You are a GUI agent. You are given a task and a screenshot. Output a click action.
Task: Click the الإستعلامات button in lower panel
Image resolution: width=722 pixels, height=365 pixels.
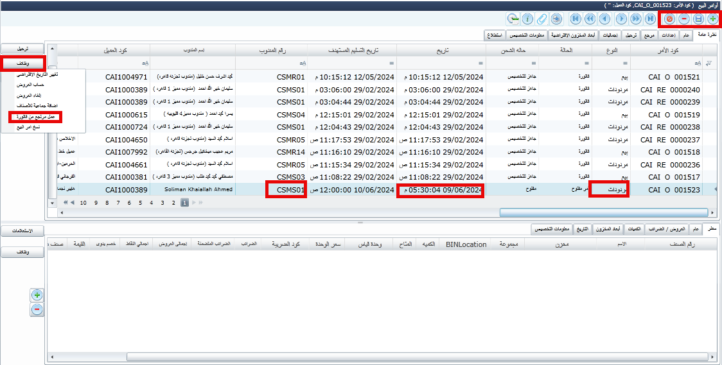pyautogui.click(x=22, y=230)
